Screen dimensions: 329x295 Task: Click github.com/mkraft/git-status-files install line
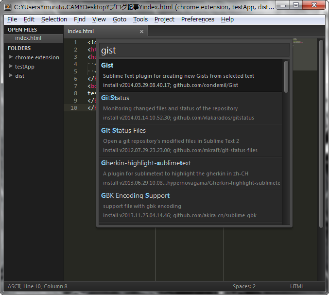point(180,150)
